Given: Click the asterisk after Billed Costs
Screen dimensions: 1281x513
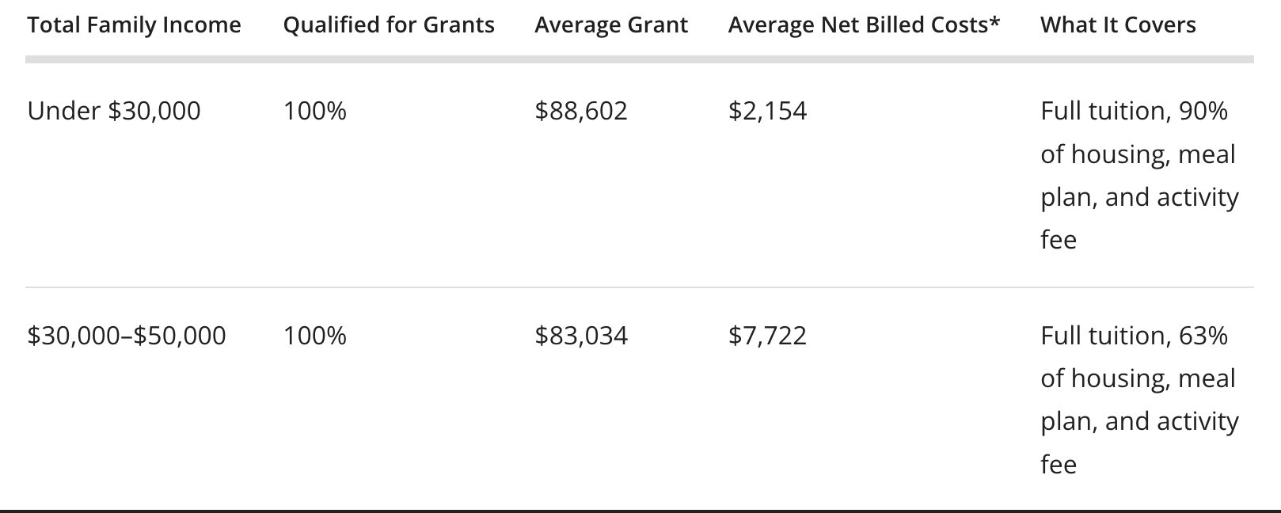Looking at the screenshot, I should click(x=994, y=22).
